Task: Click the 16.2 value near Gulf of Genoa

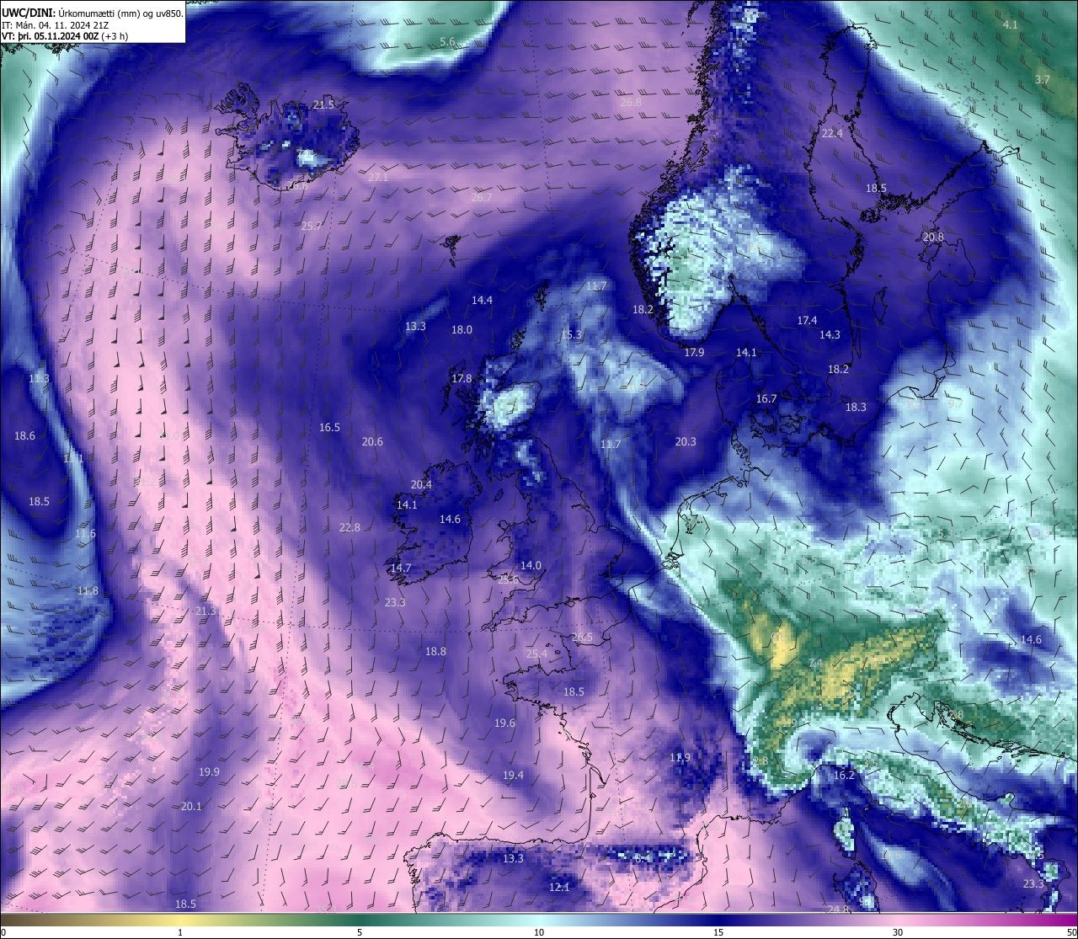Action: pyautogui.click(x=844, y=775)
